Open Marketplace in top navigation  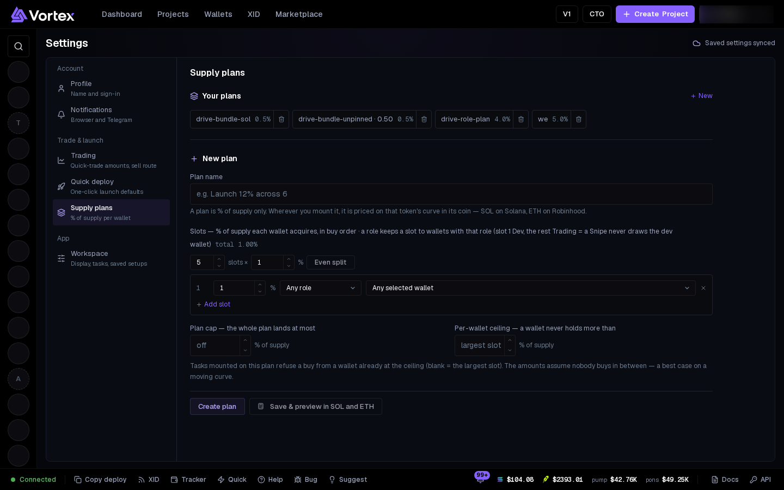pyautogui.click(x=299, y=14)
